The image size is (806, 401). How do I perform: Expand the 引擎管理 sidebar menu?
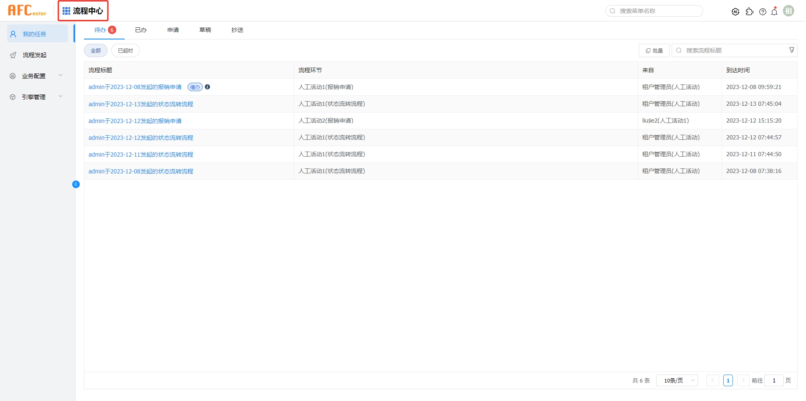pyautogui.click(x=37, y=97)
